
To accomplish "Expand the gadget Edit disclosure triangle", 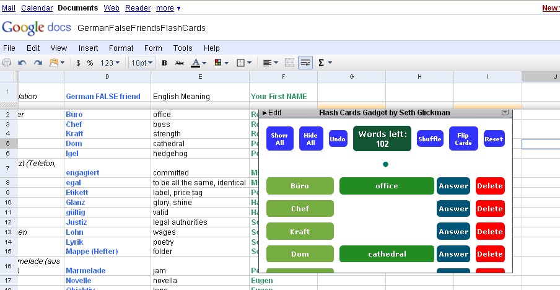I will [265, 113].
